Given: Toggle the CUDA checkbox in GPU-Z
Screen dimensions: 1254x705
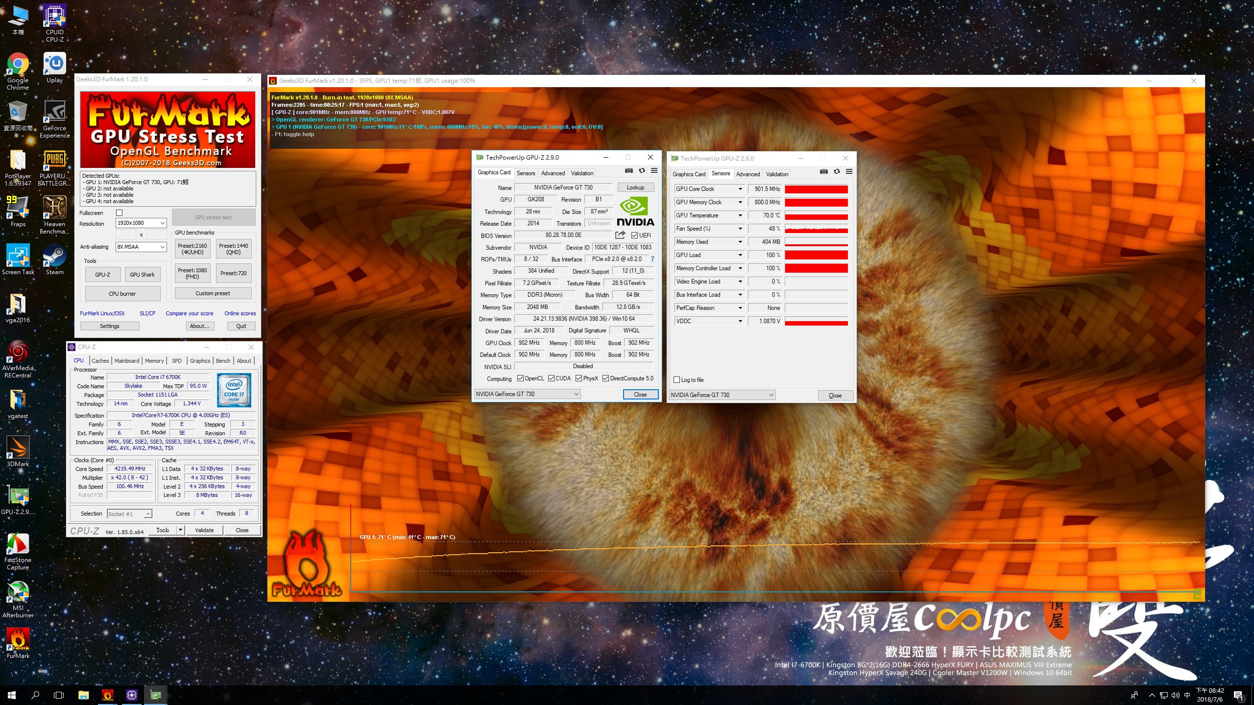Looking at the screenshot, I should click(551, 378).
